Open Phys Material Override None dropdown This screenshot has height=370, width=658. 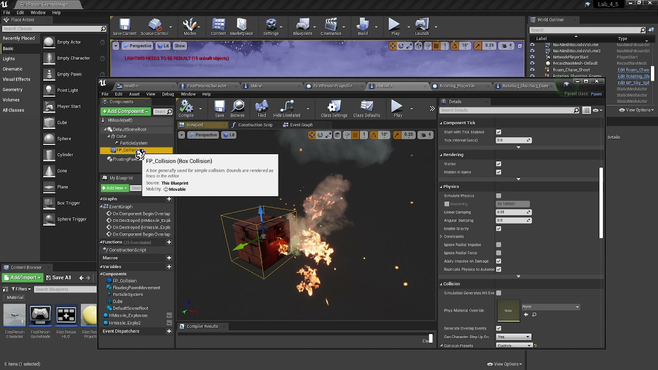(x=551, y=307)
